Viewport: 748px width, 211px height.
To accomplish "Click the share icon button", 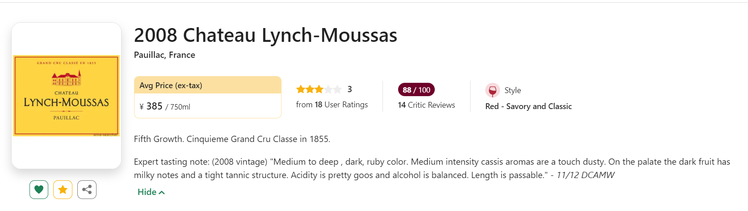I will pos(87,190).
